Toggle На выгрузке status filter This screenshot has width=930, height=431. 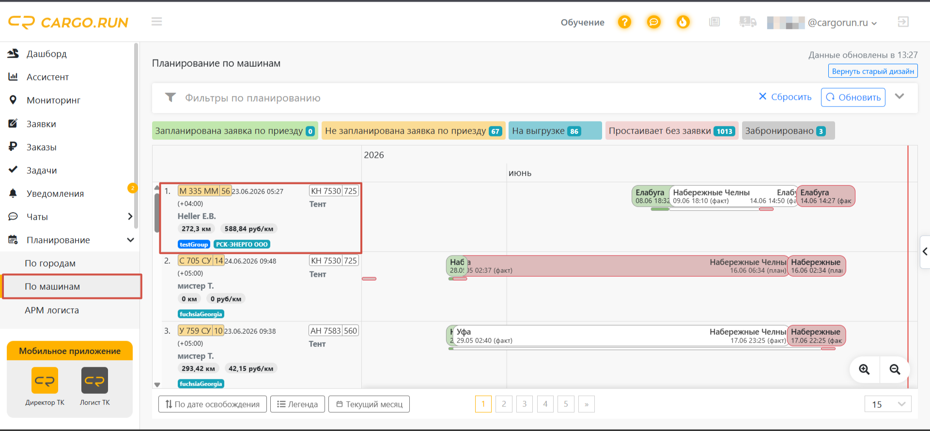click(x=555, y=131)
